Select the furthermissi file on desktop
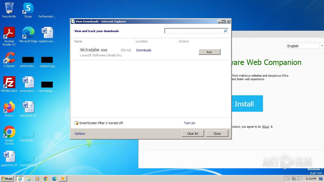 [x=47, y=13]
